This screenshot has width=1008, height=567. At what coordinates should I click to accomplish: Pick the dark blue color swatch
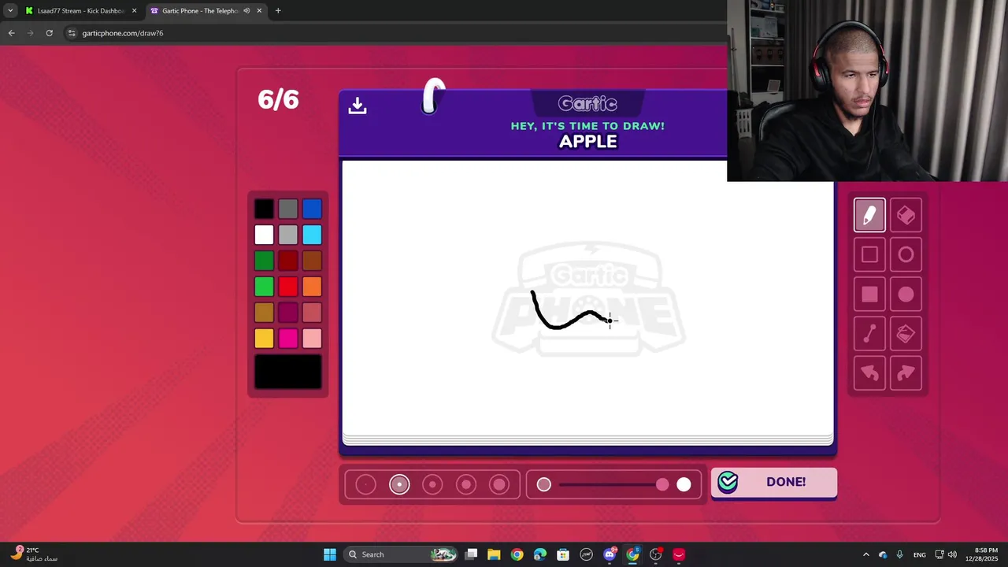pyautogui.click(x=312, y=209)
